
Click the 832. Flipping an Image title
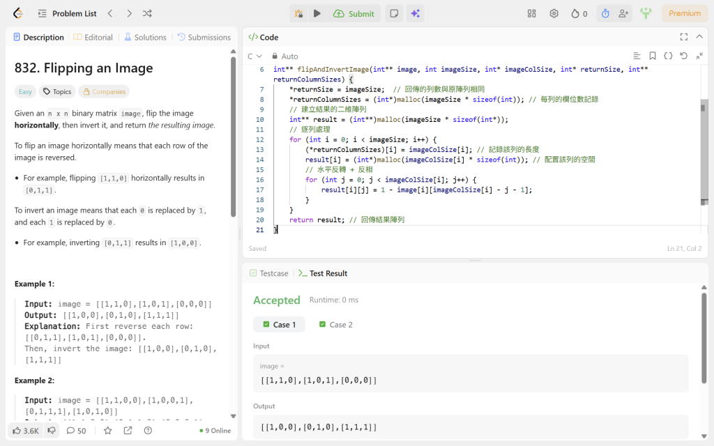point(84,68)
